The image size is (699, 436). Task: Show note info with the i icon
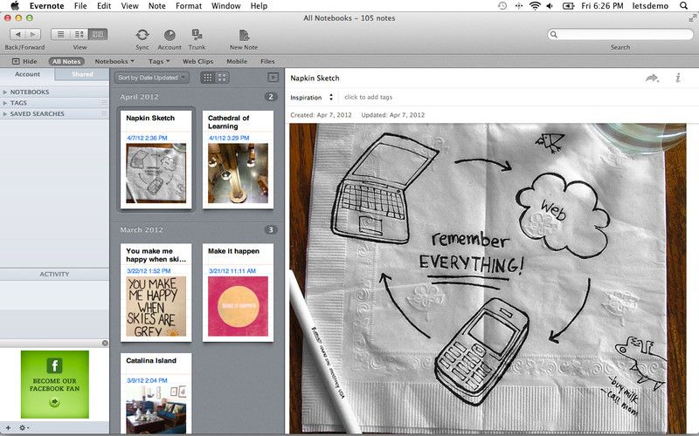pos(678,78)
